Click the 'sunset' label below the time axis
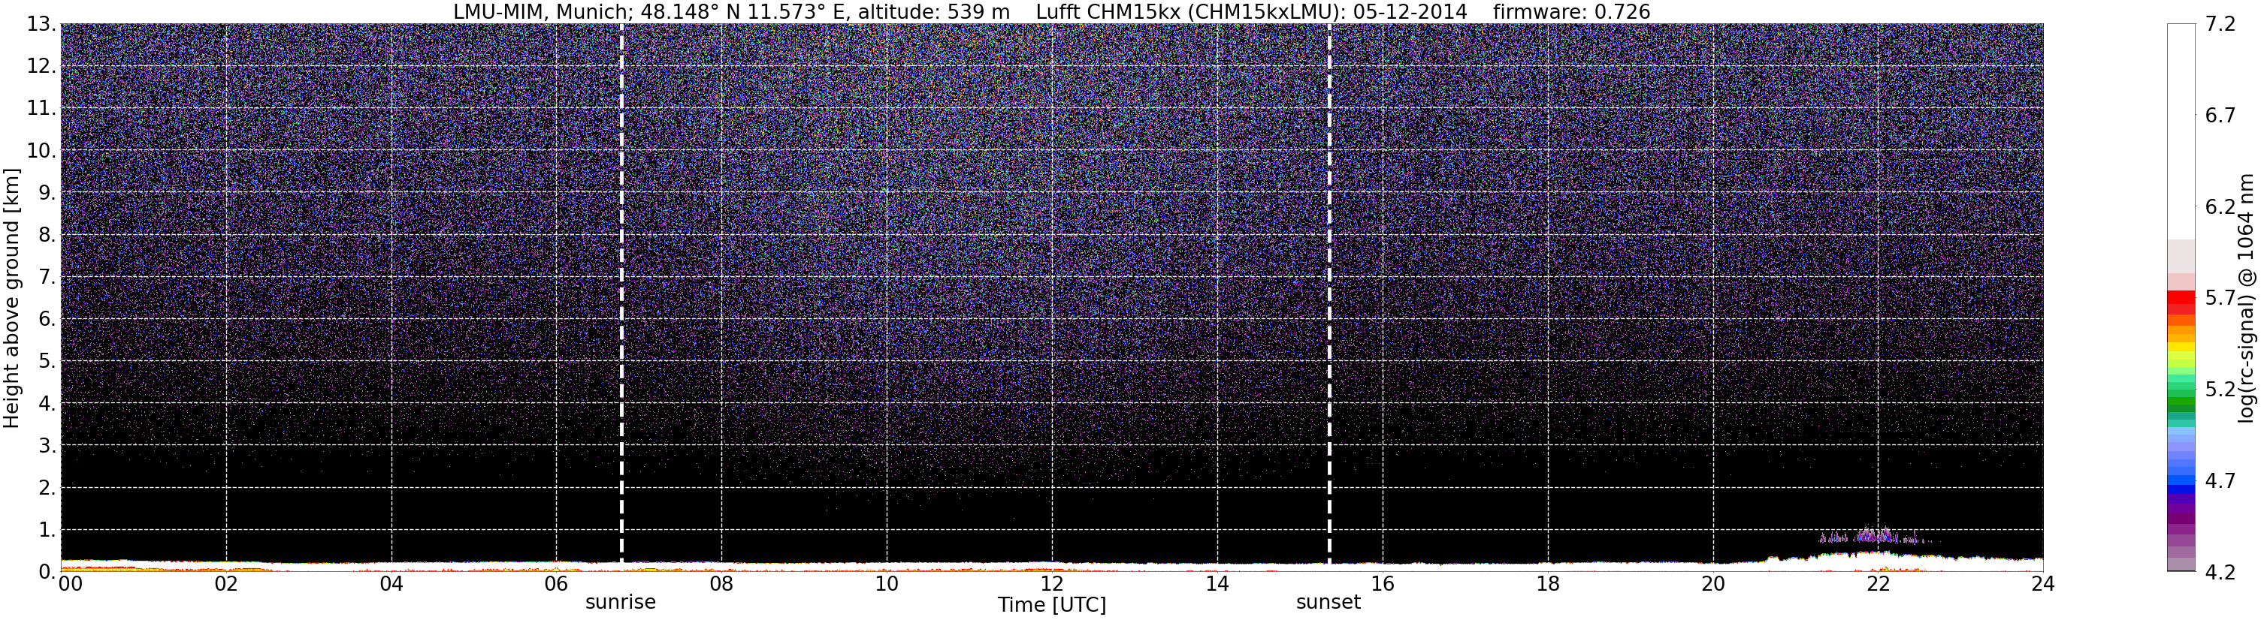 pos(1328,603)
